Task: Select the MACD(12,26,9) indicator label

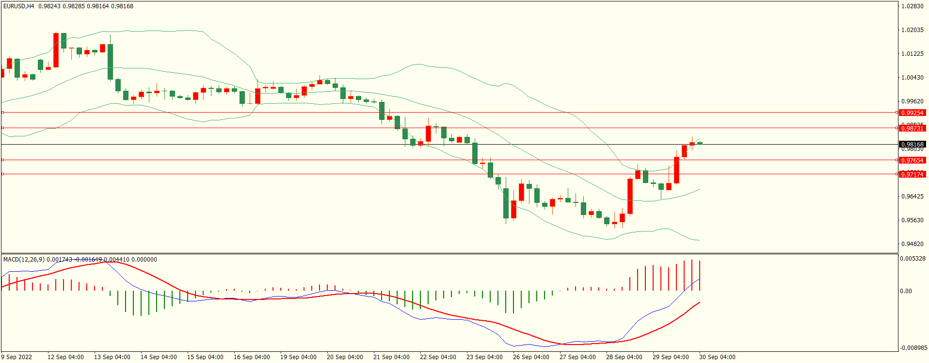Action: (x=24, y=260)
